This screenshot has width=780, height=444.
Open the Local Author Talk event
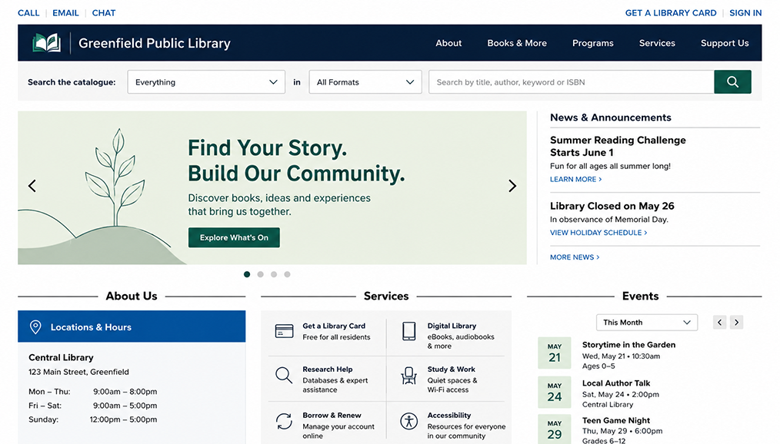(x=616, y=383)
